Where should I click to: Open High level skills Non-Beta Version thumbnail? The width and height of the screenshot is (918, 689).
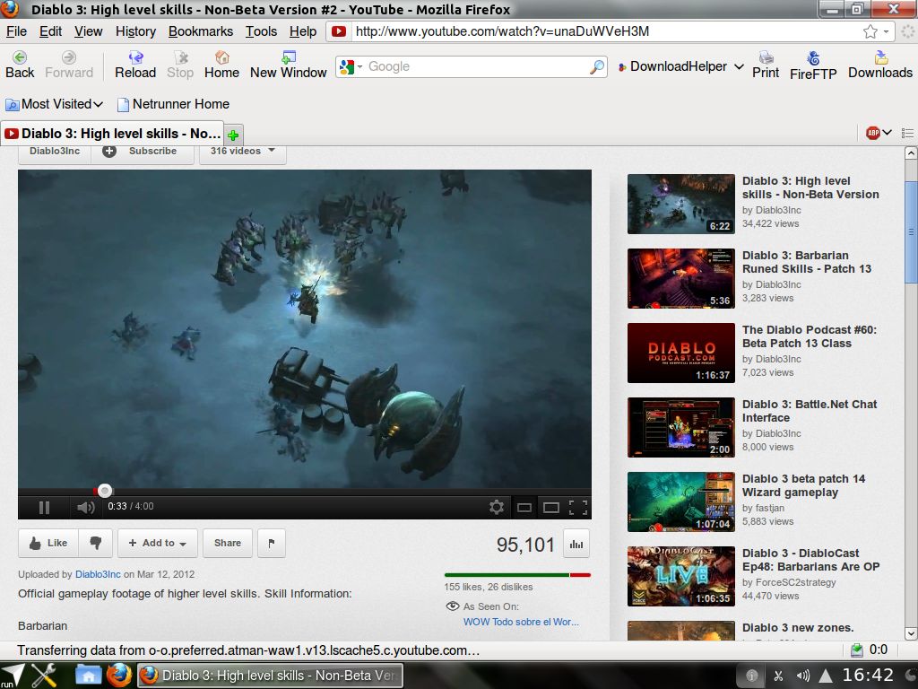681,204
